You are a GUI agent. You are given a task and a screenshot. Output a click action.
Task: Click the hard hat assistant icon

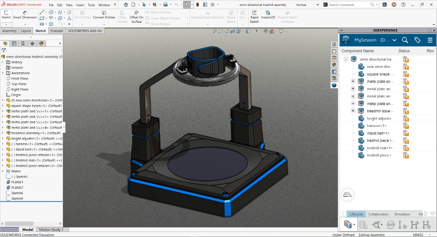(348, 195)
